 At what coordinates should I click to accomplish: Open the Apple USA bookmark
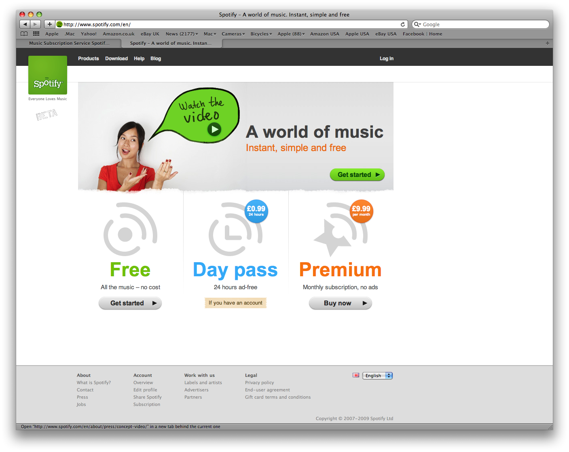tap(357, 34)
